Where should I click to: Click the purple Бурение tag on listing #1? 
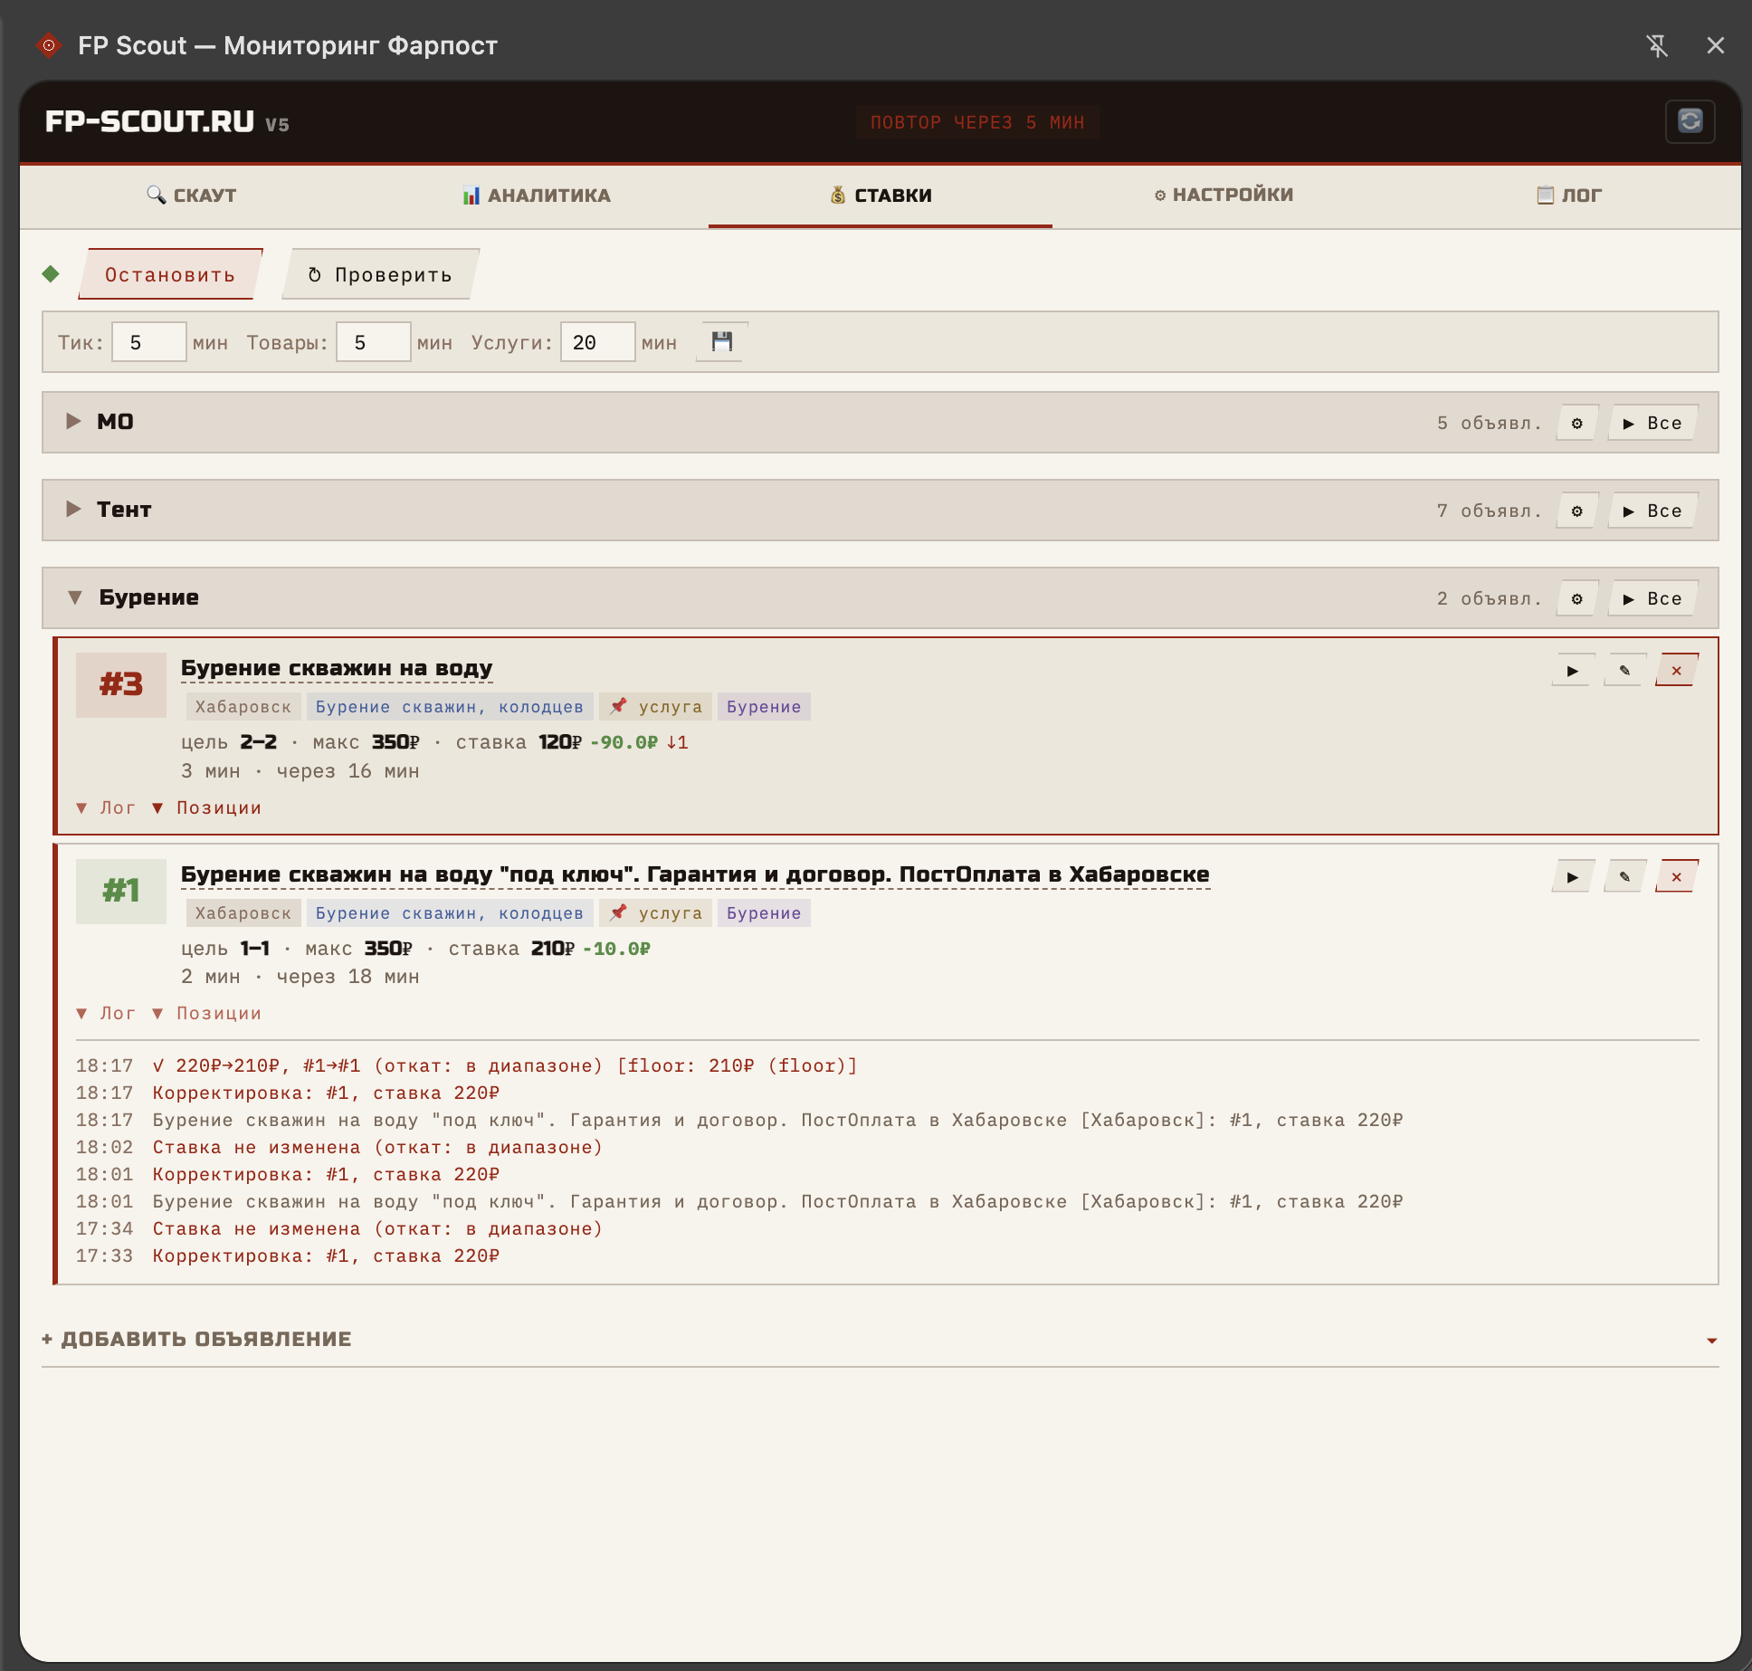coord(764,913)
